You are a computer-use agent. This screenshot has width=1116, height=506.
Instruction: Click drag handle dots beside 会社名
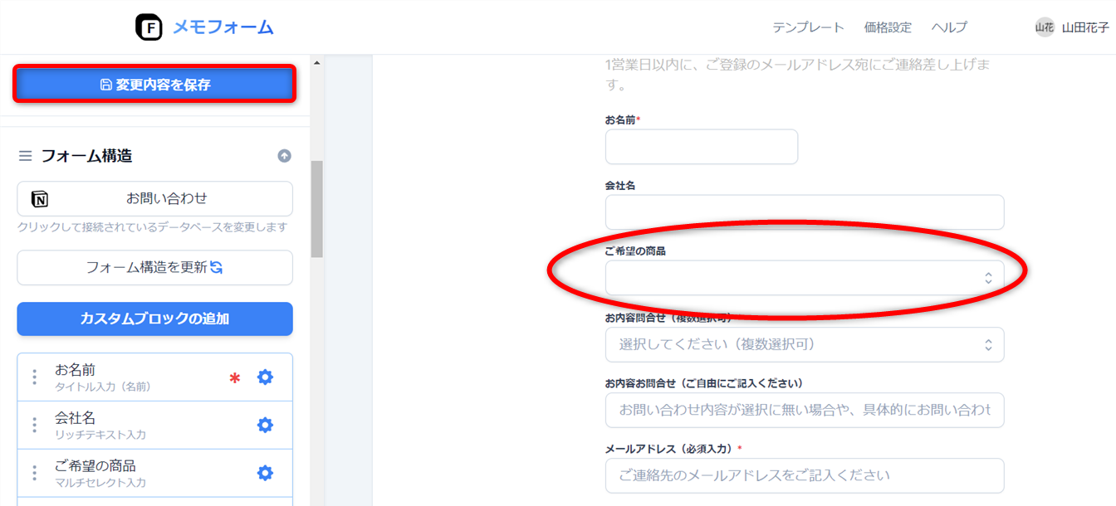click(34, 426)
